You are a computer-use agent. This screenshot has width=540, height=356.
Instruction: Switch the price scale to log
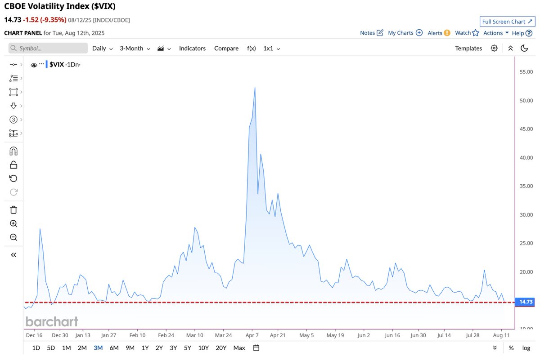[x=526, y=347]
